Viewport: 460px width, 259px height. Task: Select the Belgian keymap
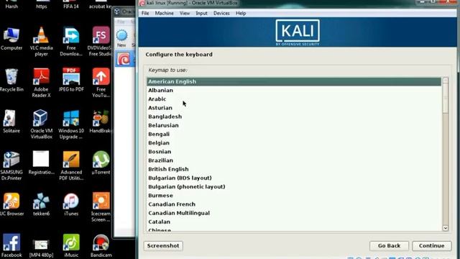tap(294, 143)
